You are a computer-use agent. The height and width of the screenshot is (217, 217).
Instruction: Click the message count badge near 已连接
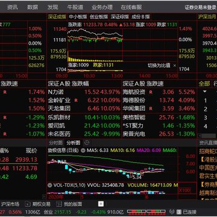(179, 212)
